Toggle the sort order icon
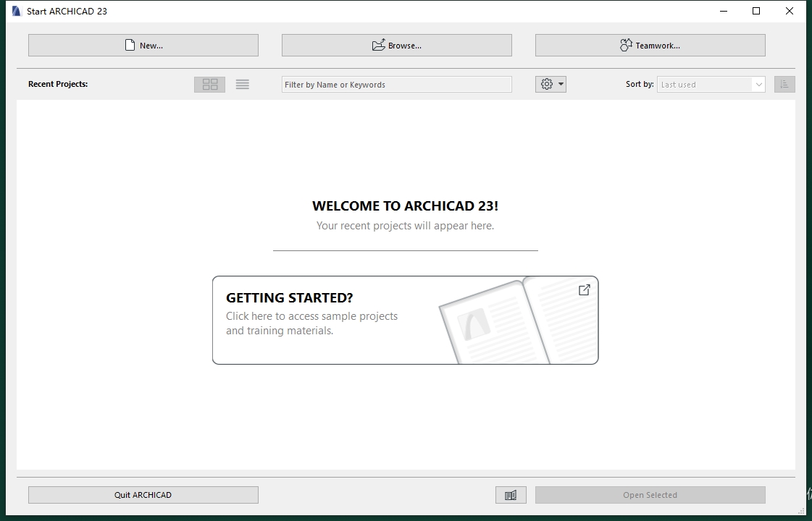The height and width of the screenshot is (521, 812). (x=784, y=85)
